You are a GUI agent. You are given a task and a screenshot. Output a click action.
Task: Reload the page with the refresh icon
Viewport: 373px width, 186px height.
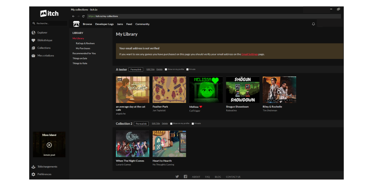[83, 16]
